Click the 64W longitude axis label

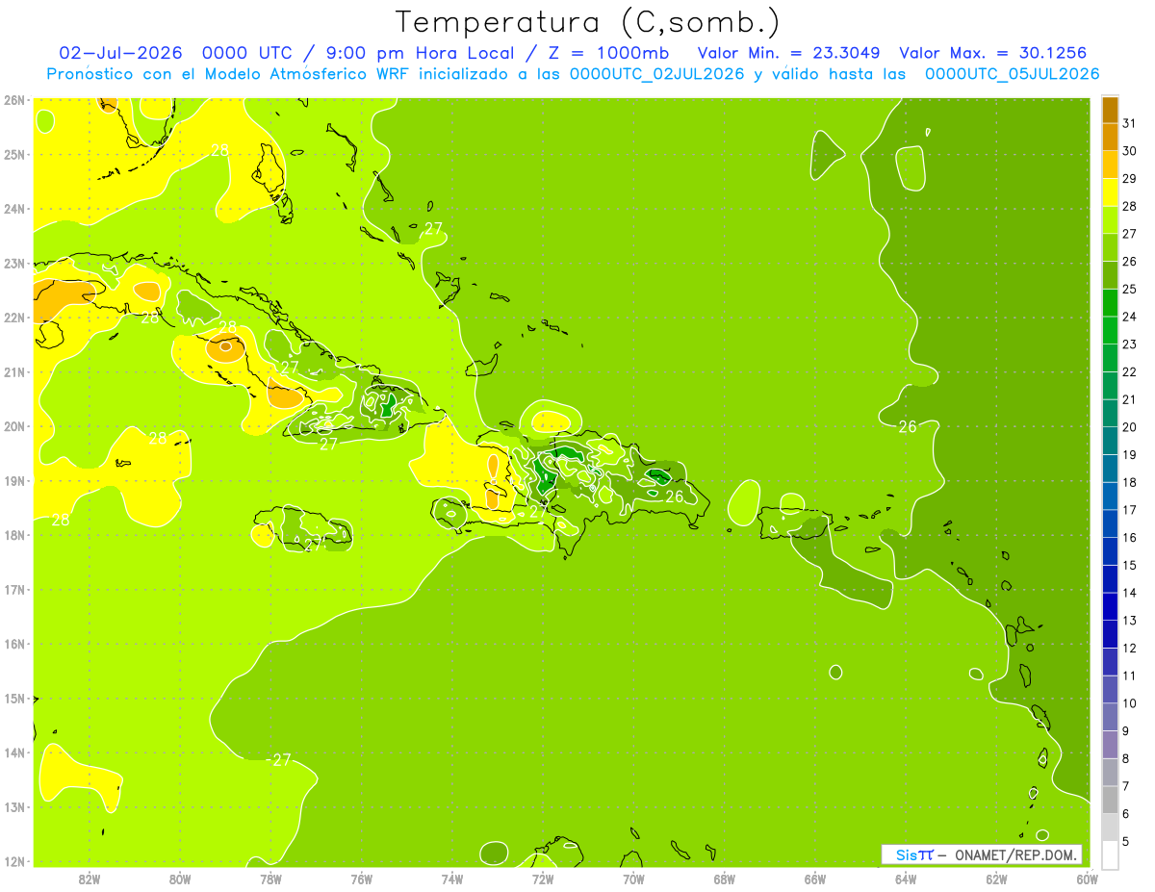(906, 879)
